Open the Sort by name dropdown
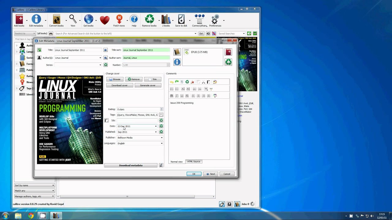The width and height of the screenshot is (392, 220). tap(35, 185)
